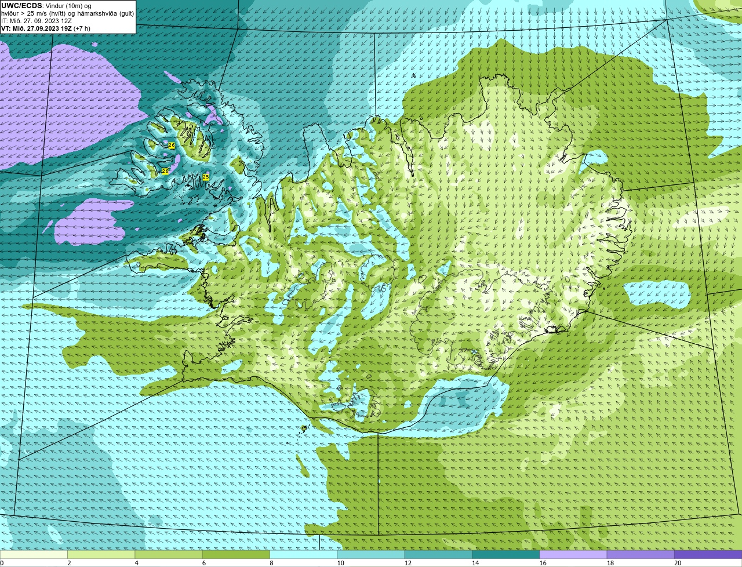Click the legend scale value 14
742x567 pixels.
(475, 563)
